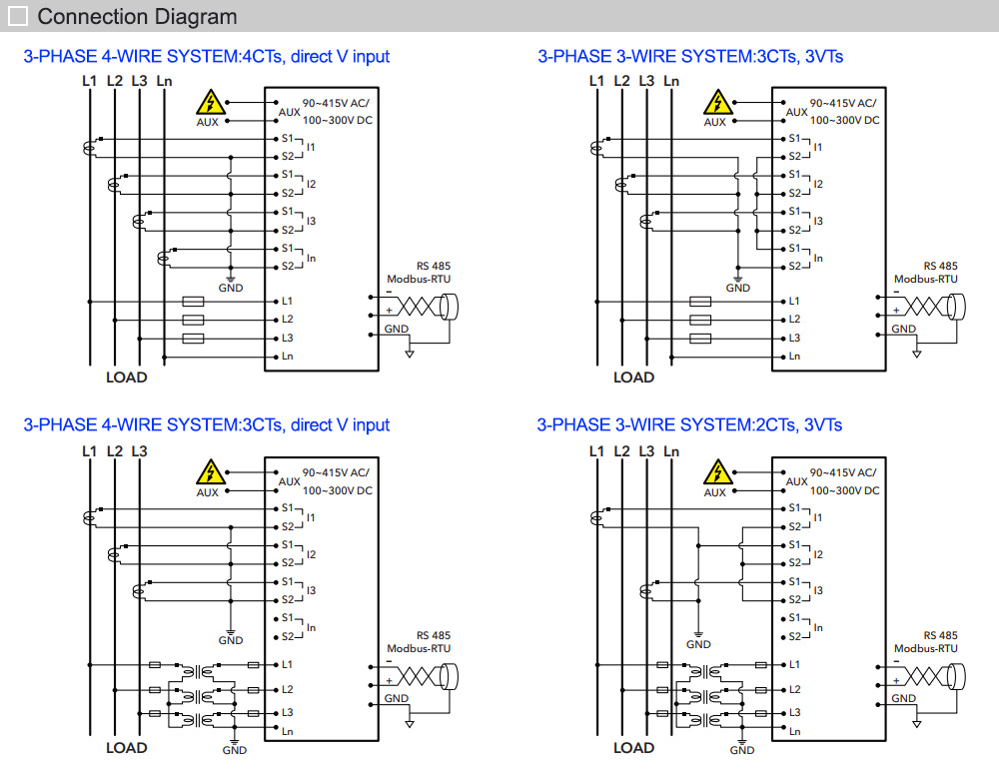Select the warning icon in 2CTs, 3VTs diagram

[x=715, y=472]
